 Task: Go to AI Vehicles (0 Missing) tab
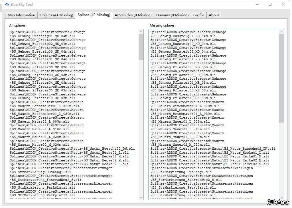133,15
